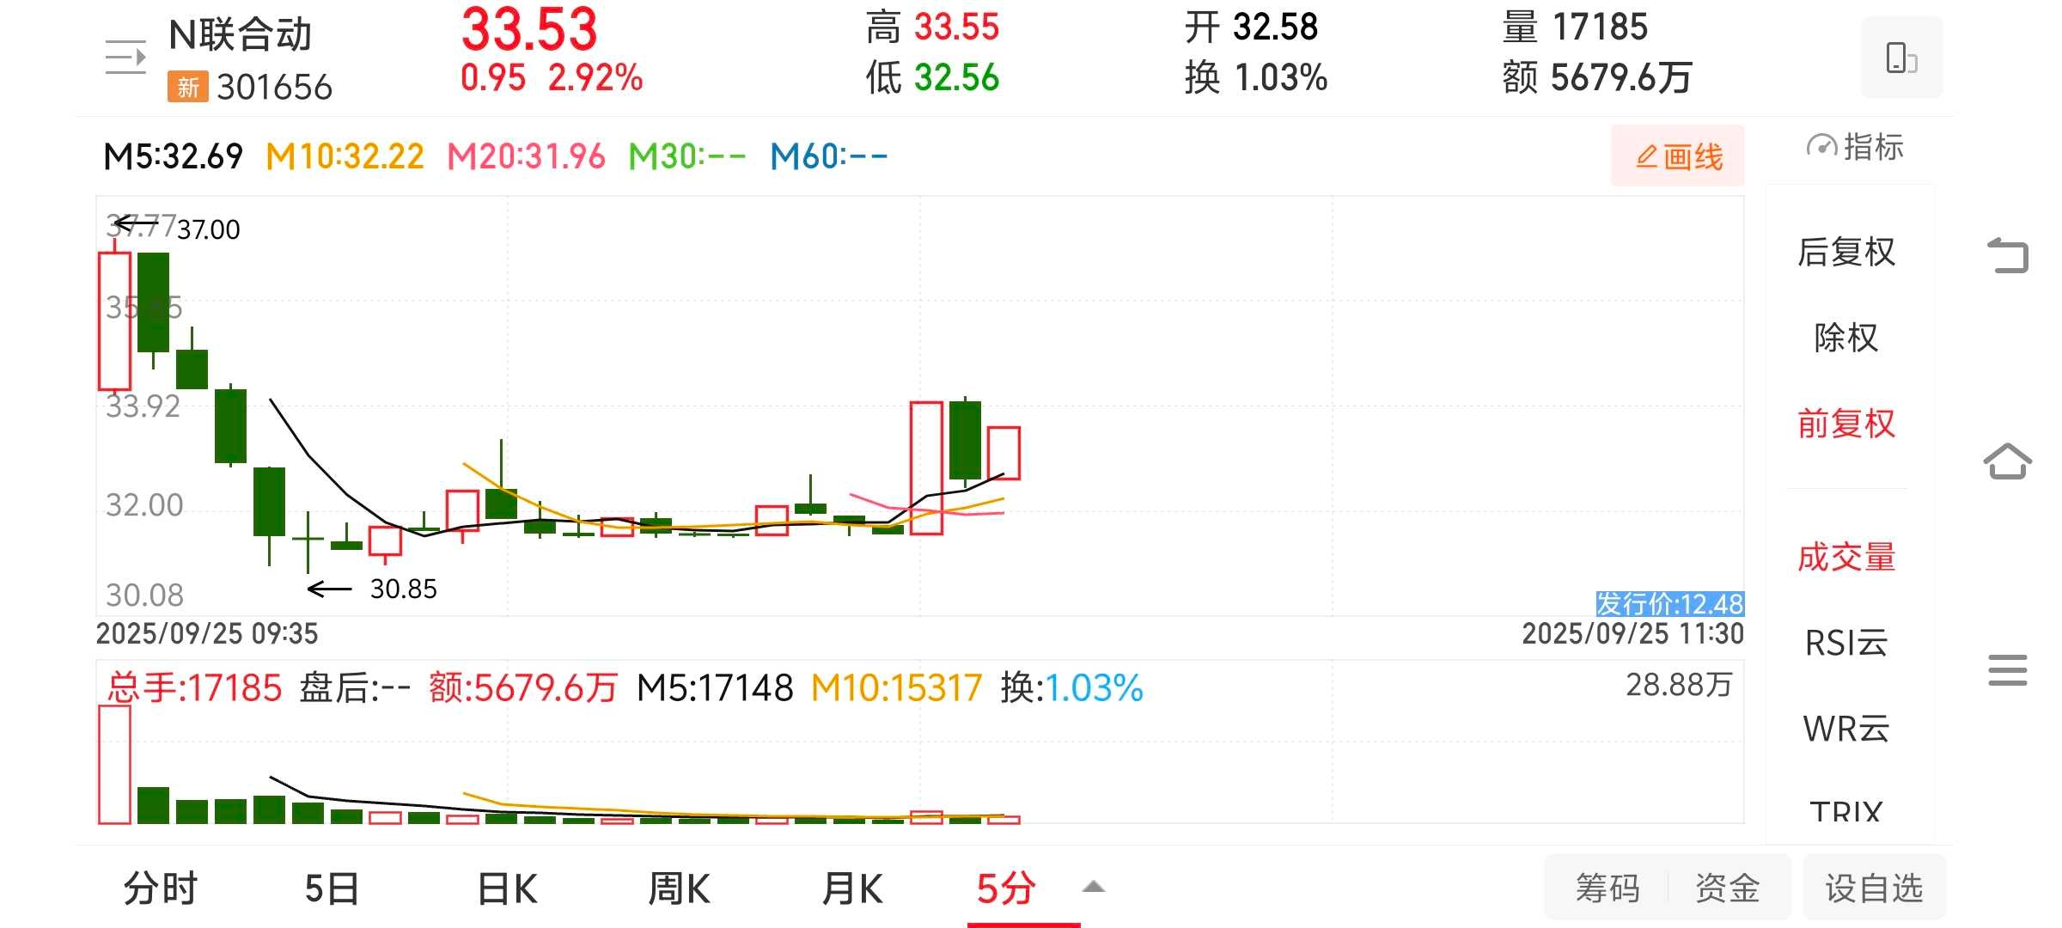
Task: Expand the minute period selector arrow
Action: click(x=1093, y=887)
